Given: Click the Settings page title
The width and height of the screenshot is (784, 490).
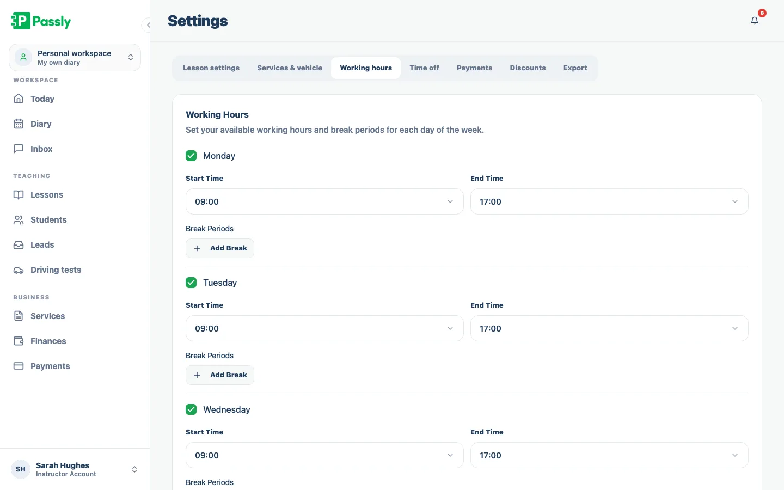Looking at the screenshot, I should 198,21.
